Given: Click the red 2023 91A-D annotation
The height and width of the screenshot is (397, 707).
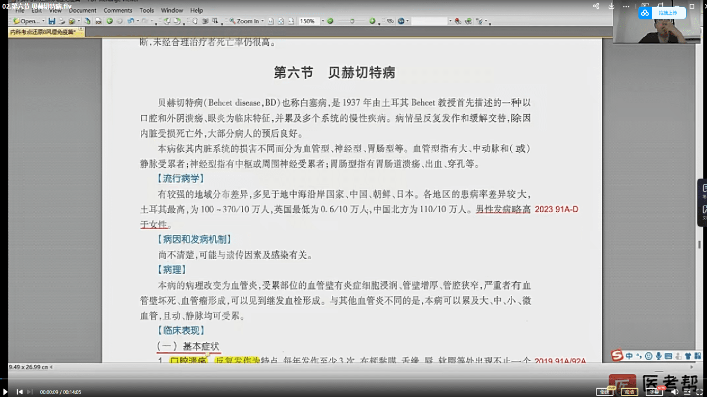Looking at the screenshot, I should 557,210.
